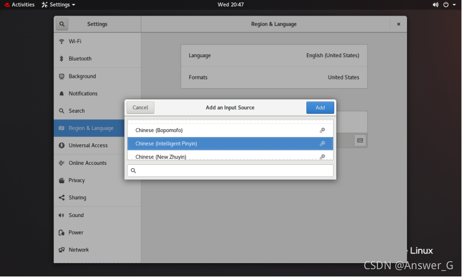
Task: Click the Sharing icon in sidebar
Action: 62,198
